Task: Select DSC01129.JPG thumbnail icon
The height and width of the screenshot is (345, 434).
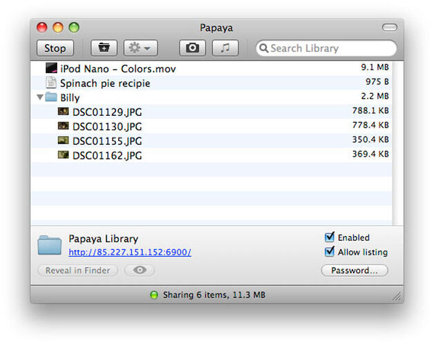Action: [x=64, y=112]
